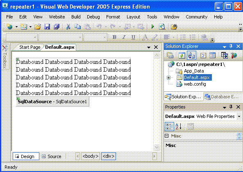Switch to the Start Page tab
This screenshot has width=243, height=172.
click(30, 47)
